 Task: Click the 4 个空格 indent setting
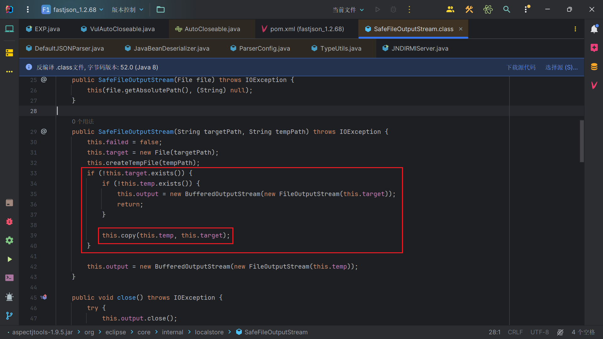point(583,332)
